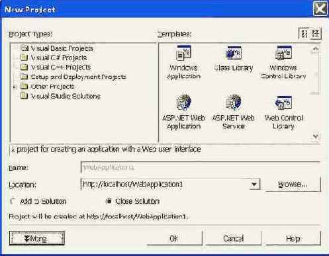329x256 pixels.
Task: Click the disabled Name text field
Action: tap(201, 167)
